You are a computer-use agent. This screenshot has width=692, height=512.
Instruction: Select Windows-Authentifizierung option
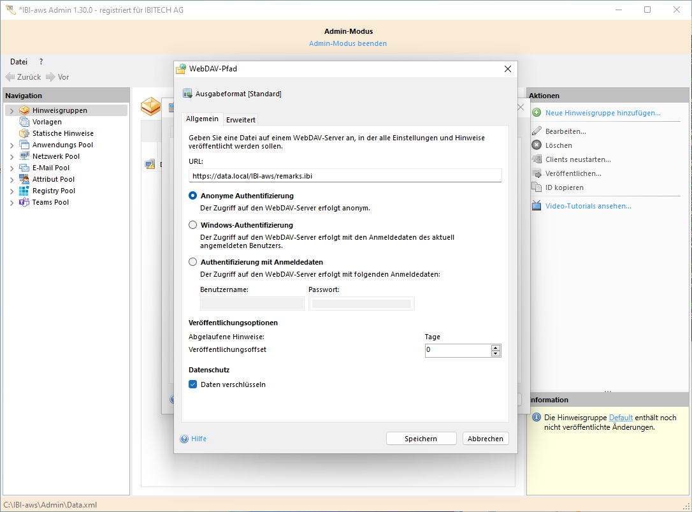[192, 224]
